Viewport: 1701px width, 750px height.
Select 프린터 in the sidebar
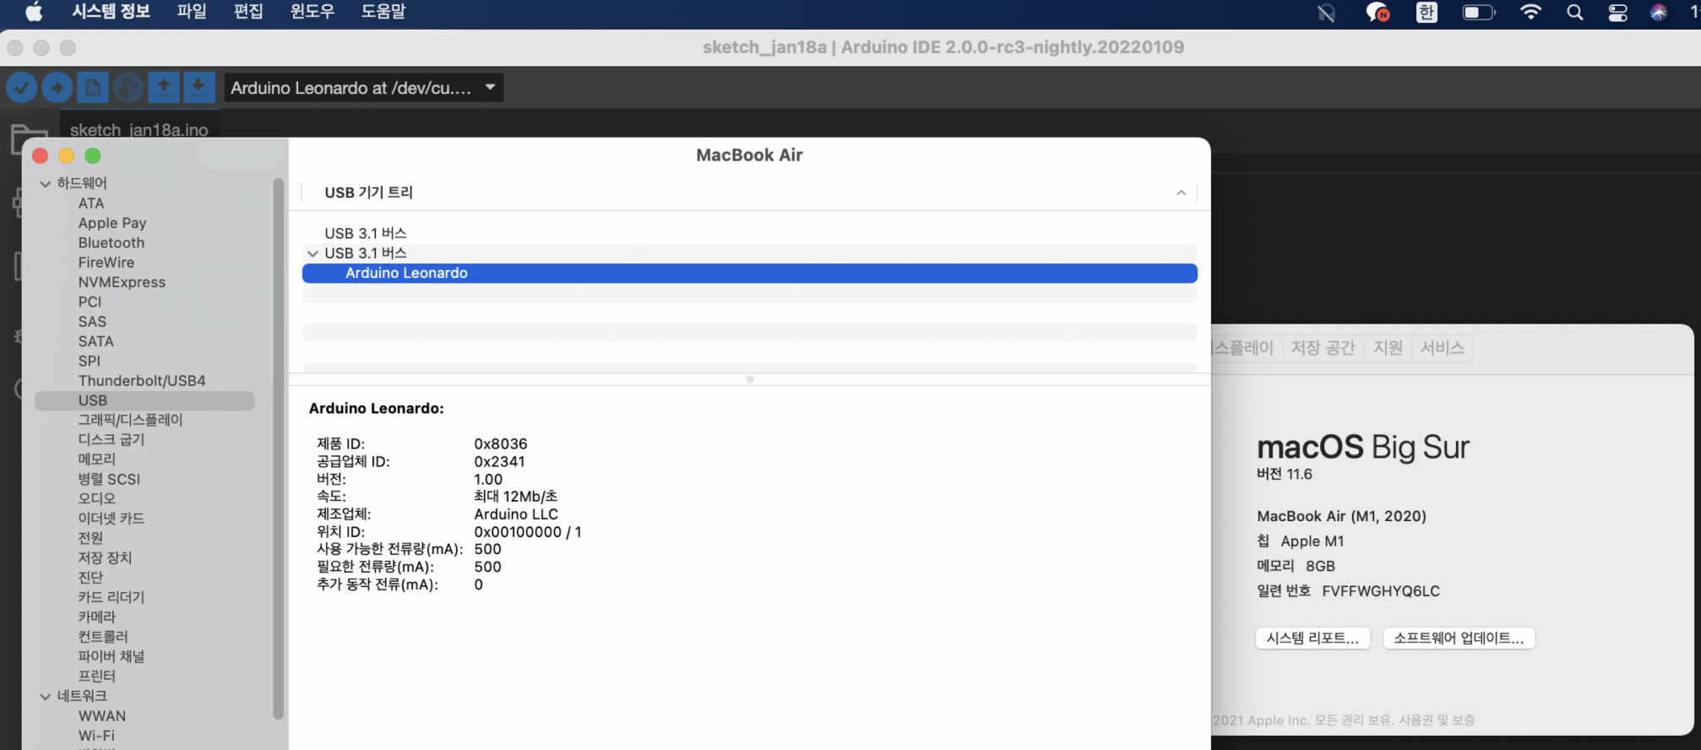pos(97,677)
